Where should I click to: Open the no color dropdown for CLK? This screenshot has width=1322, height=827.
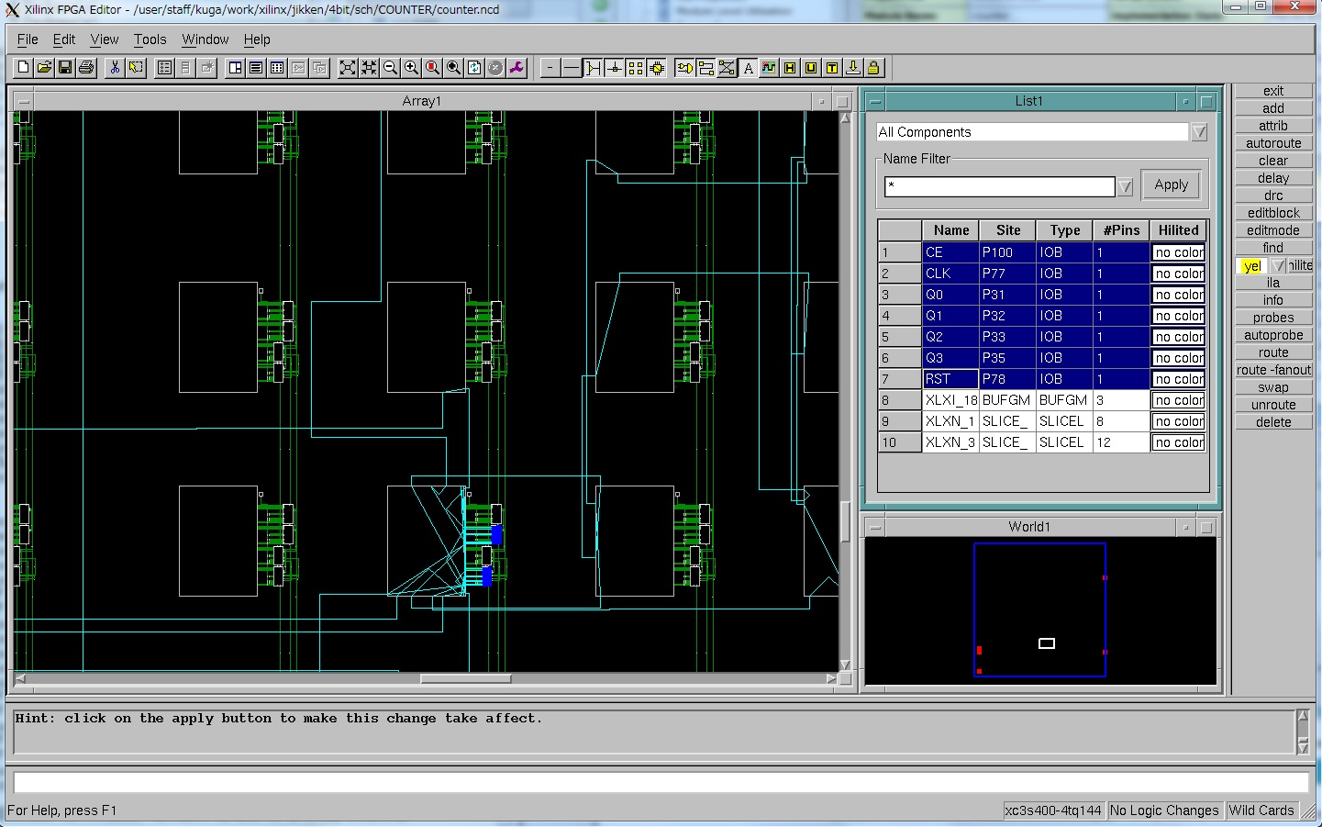(x=1179, y=274)
